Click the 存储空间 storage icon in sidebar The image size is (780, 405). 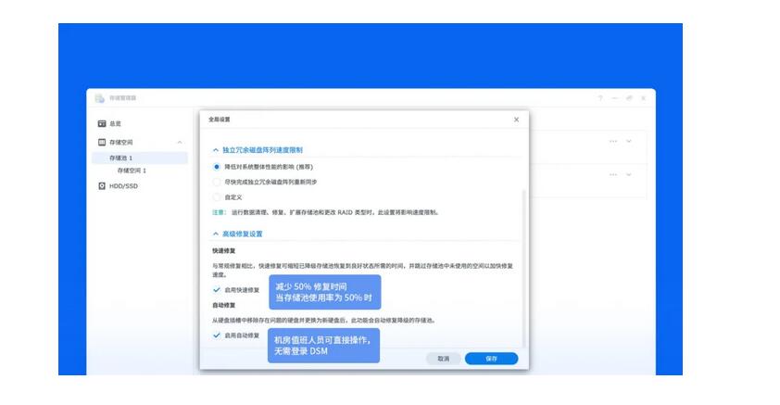tap(102, 142)
